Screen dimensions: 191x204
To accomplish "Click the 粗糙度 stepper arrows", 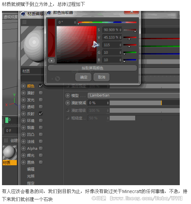I will click(108, 118).
